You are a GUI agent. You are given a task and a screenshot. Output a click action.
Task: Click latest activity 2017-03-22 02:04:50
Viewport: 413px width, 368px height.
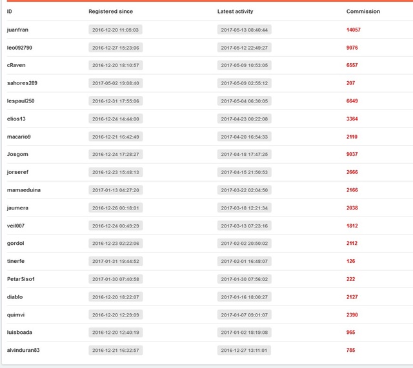[245, 190]
